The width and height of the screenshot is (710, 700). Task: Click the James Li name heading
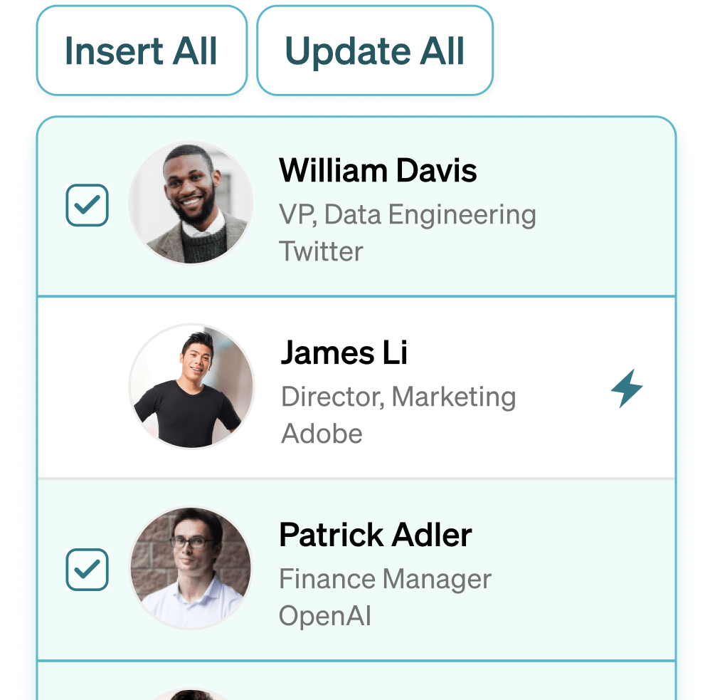tap(344, 353)
